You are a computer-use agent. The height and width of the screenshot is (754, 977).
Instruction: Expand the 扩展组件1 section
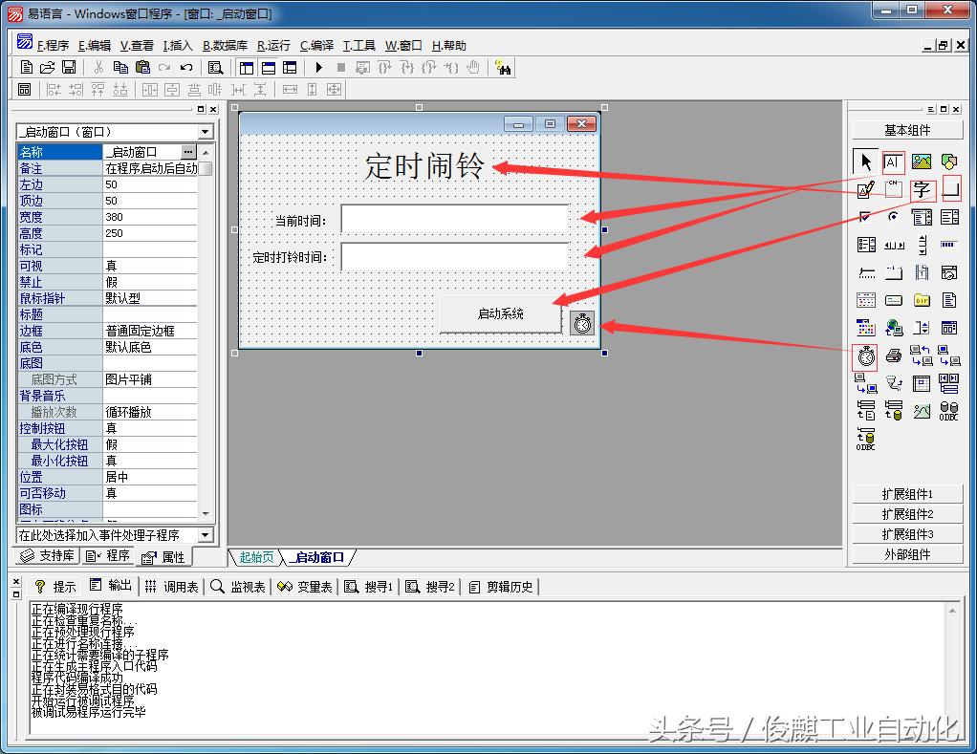point(907,494)
